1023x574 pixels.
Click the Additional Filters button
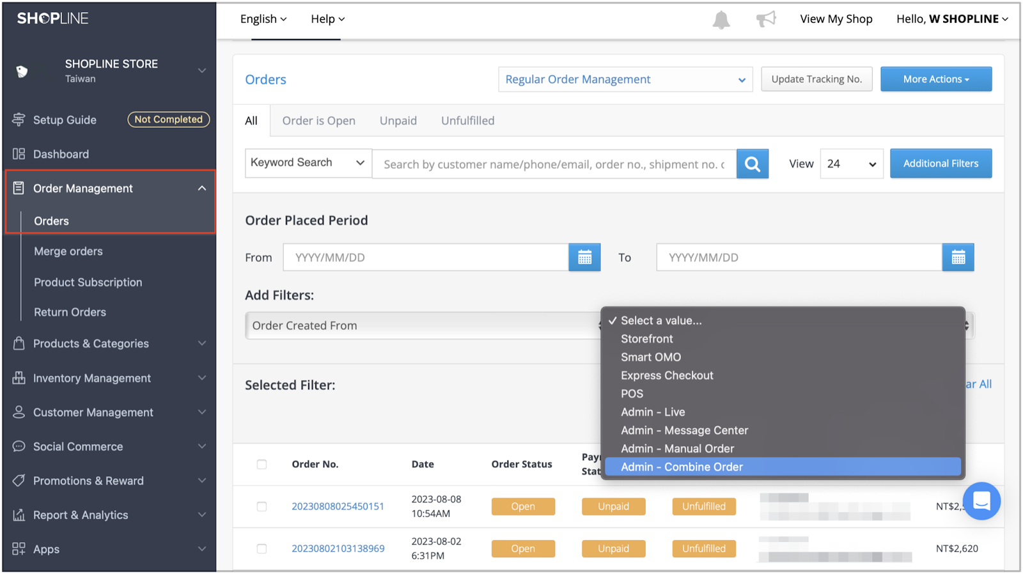tap(941, 164)
